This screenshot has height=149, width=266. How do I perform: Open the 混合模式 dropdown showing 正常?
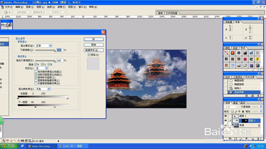43,46
